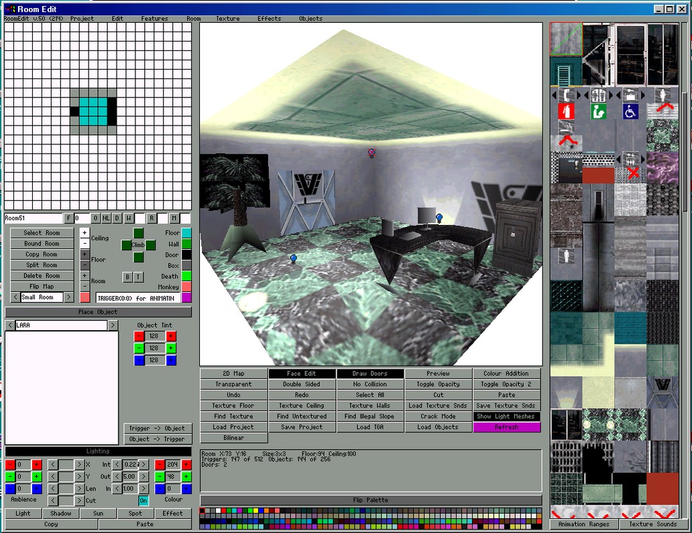This screenshot has width=692, height=533.
Task: Open the Texture menu
Action: [228, 19]
